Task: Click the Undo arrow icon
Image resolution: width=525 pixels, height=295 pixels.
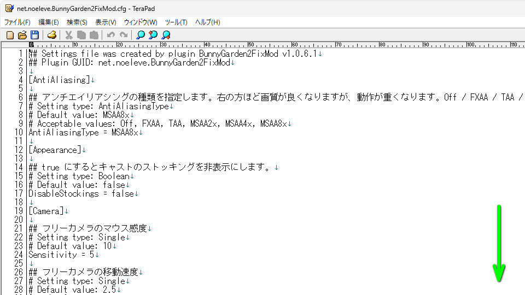Action: (111, 35)
